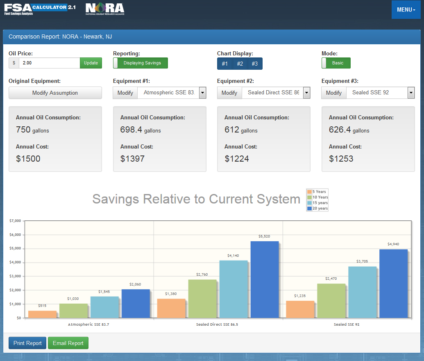This screenshot has width=424, height=361.
Task: Toggle chart display #1
Action: (x=224, y=64)
